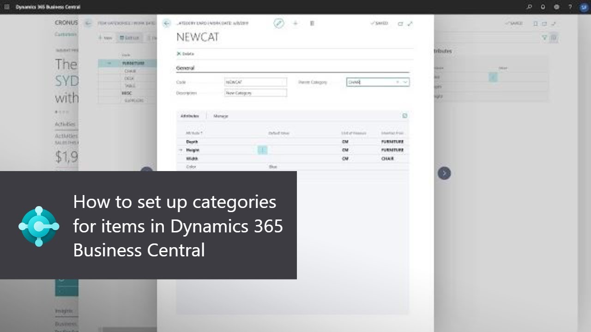This screenshot has width=591, height=332.
Task: Show notifications with the bell icon
Action: pyautogui.click(x=543, y=7)
